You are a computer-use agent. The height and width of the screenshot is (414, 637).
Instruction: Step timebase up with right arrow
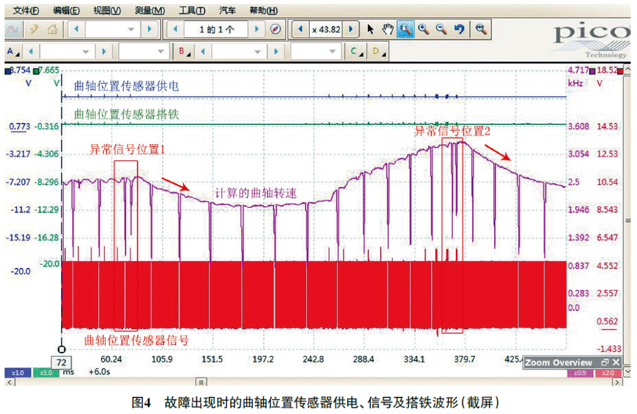tap(149, 29)
